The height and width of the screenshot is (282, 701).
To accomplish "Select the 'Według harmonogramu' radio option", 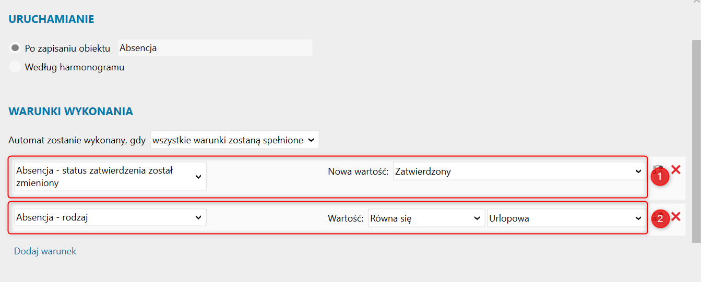I will click(x=15, y=67).
